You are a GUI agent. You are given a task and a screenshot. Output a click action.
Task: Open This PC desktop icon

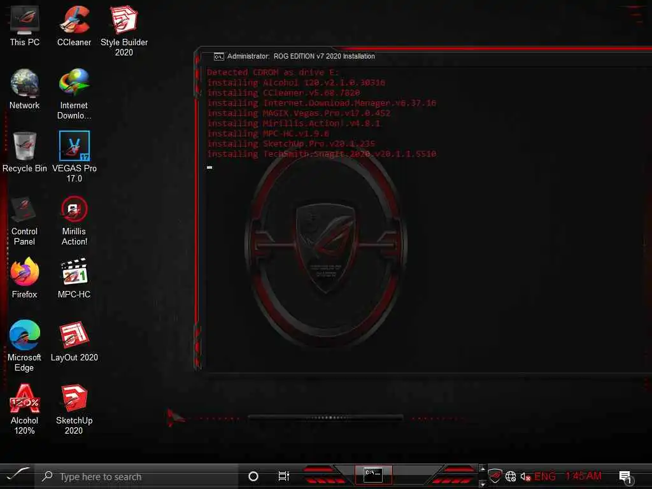[25, 25]
